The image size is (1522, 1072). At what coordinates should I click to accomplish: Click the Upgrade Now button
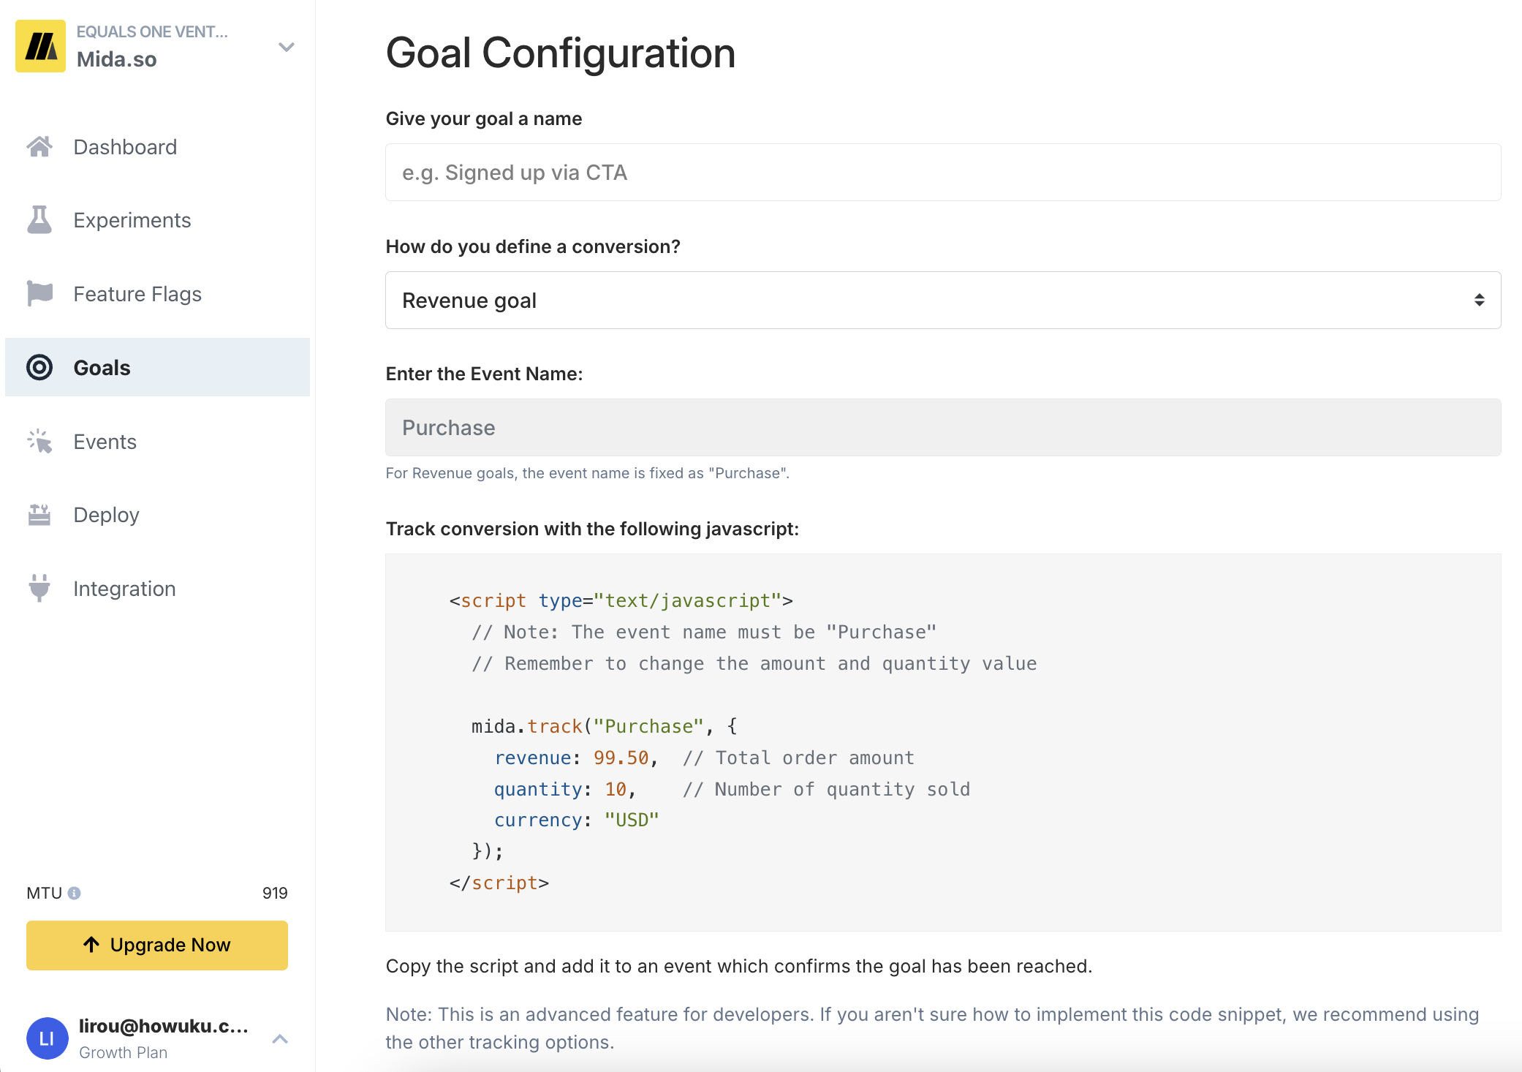point(157,945)
